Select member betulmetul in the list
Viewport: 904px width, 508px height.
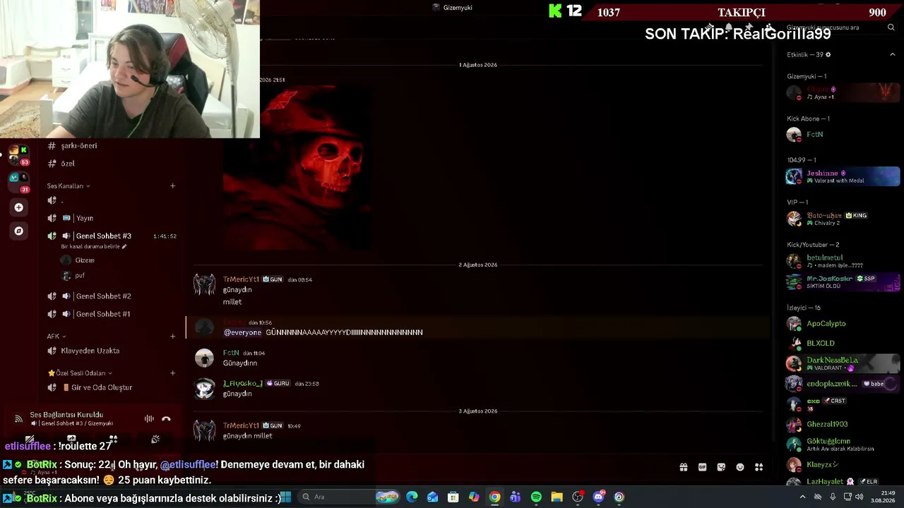(842, 262)
